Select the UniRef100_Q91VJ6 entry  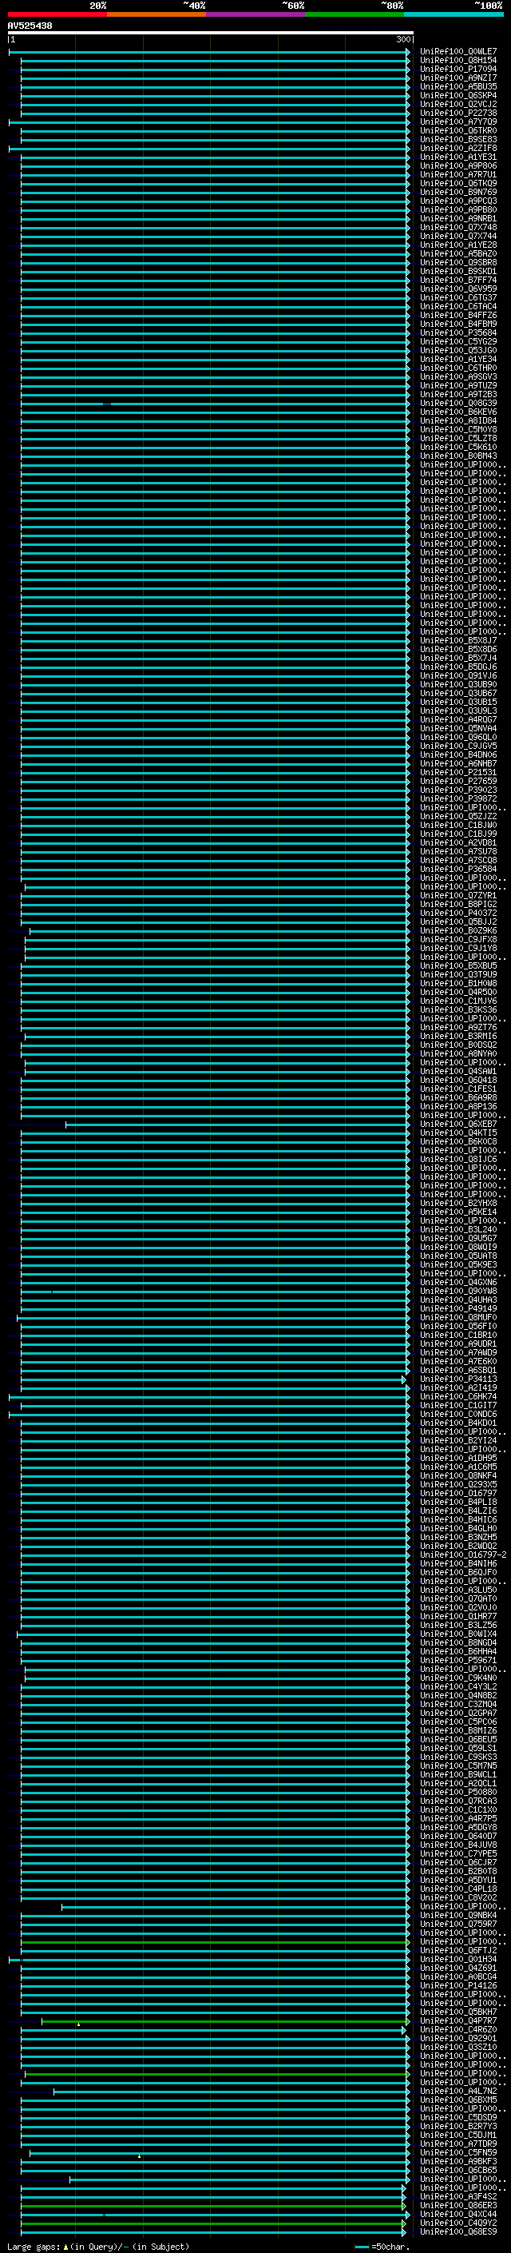(x=458, y=675)
